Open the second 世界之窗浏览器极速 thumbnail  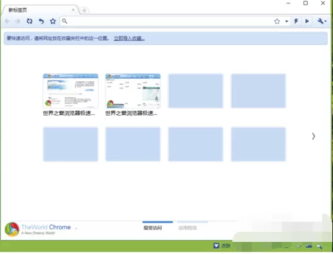(x=133, y=91)
